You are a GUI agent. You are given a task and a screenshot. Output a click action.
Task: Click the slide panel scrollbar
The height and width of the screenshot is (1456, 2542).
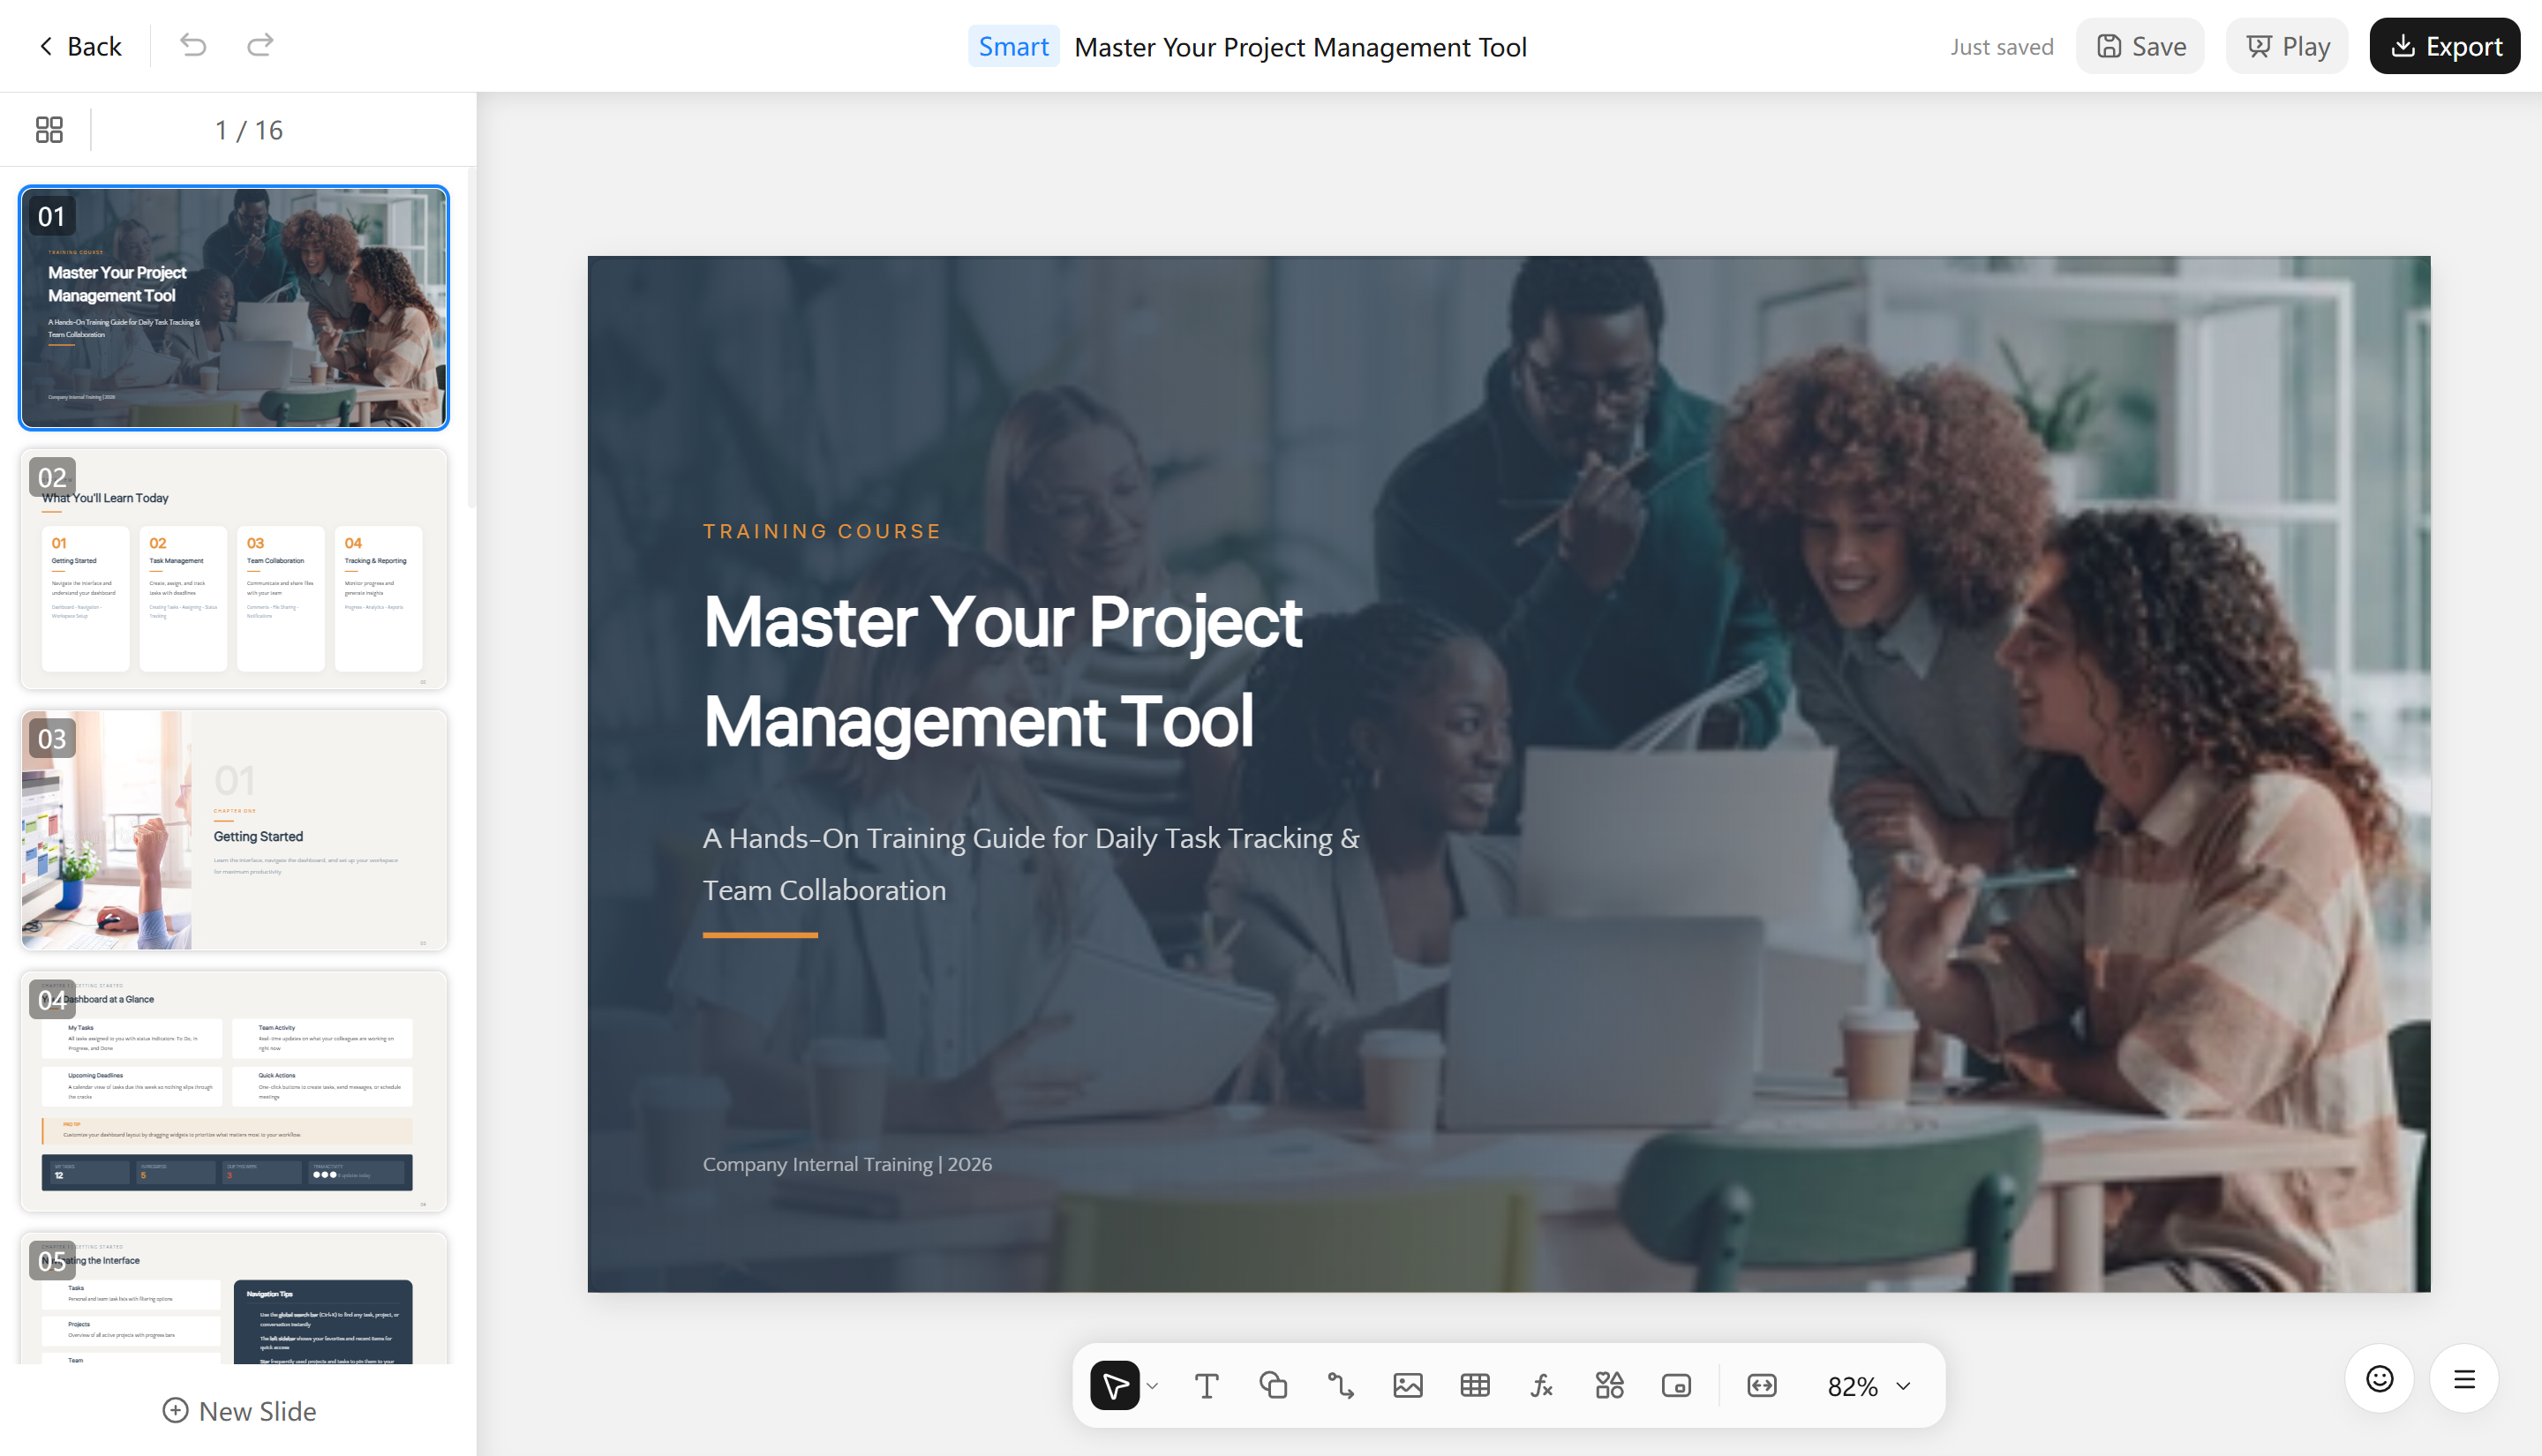pos(471,340)
